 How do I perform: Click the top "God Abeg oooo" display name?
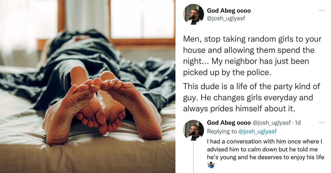tap(229, 11)
